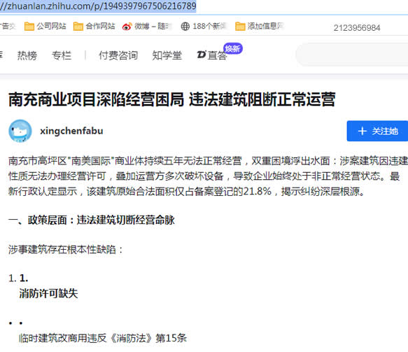408x352 pixels.
Task: Click the xingchenfabu author avatar
Action: 20,131
